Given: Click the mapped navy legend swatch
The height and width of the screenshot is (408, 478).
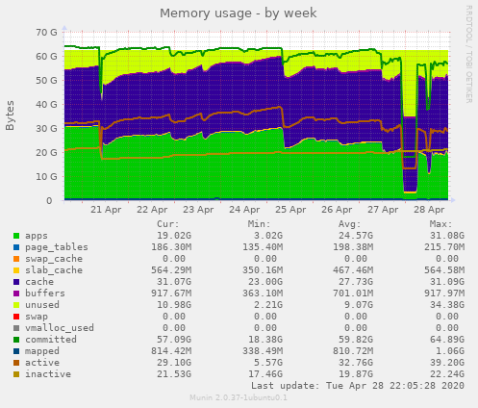Looking at the screenshot, I should click(16, 351).
